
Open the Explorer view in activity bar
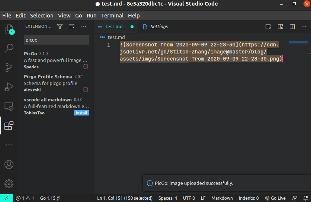tap(9, 29)
